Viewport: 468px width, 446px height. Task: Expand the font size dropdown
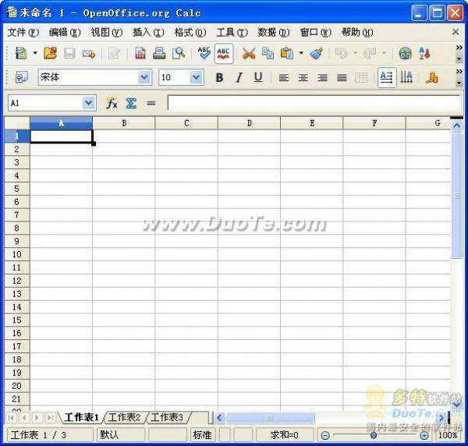click(196, 77)
